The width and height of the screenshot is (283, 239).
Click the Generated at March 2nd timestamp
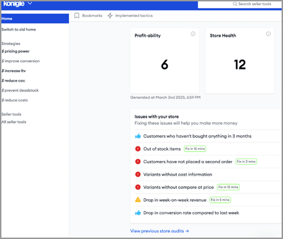coord(165,98)
